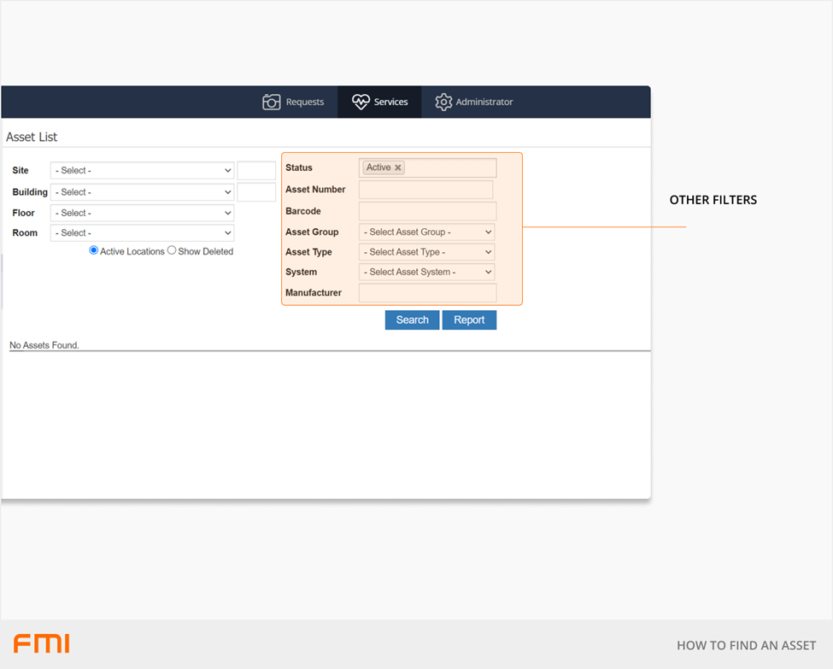
Task: Click the Report button
Action: click(x=469, y=320)
